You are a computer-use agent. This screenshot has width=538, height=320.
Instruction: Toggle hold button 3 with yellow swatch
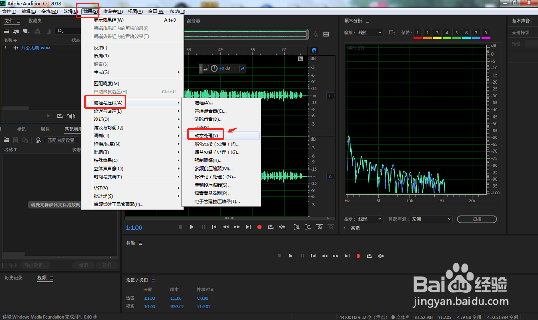click(x=437, y=33)
